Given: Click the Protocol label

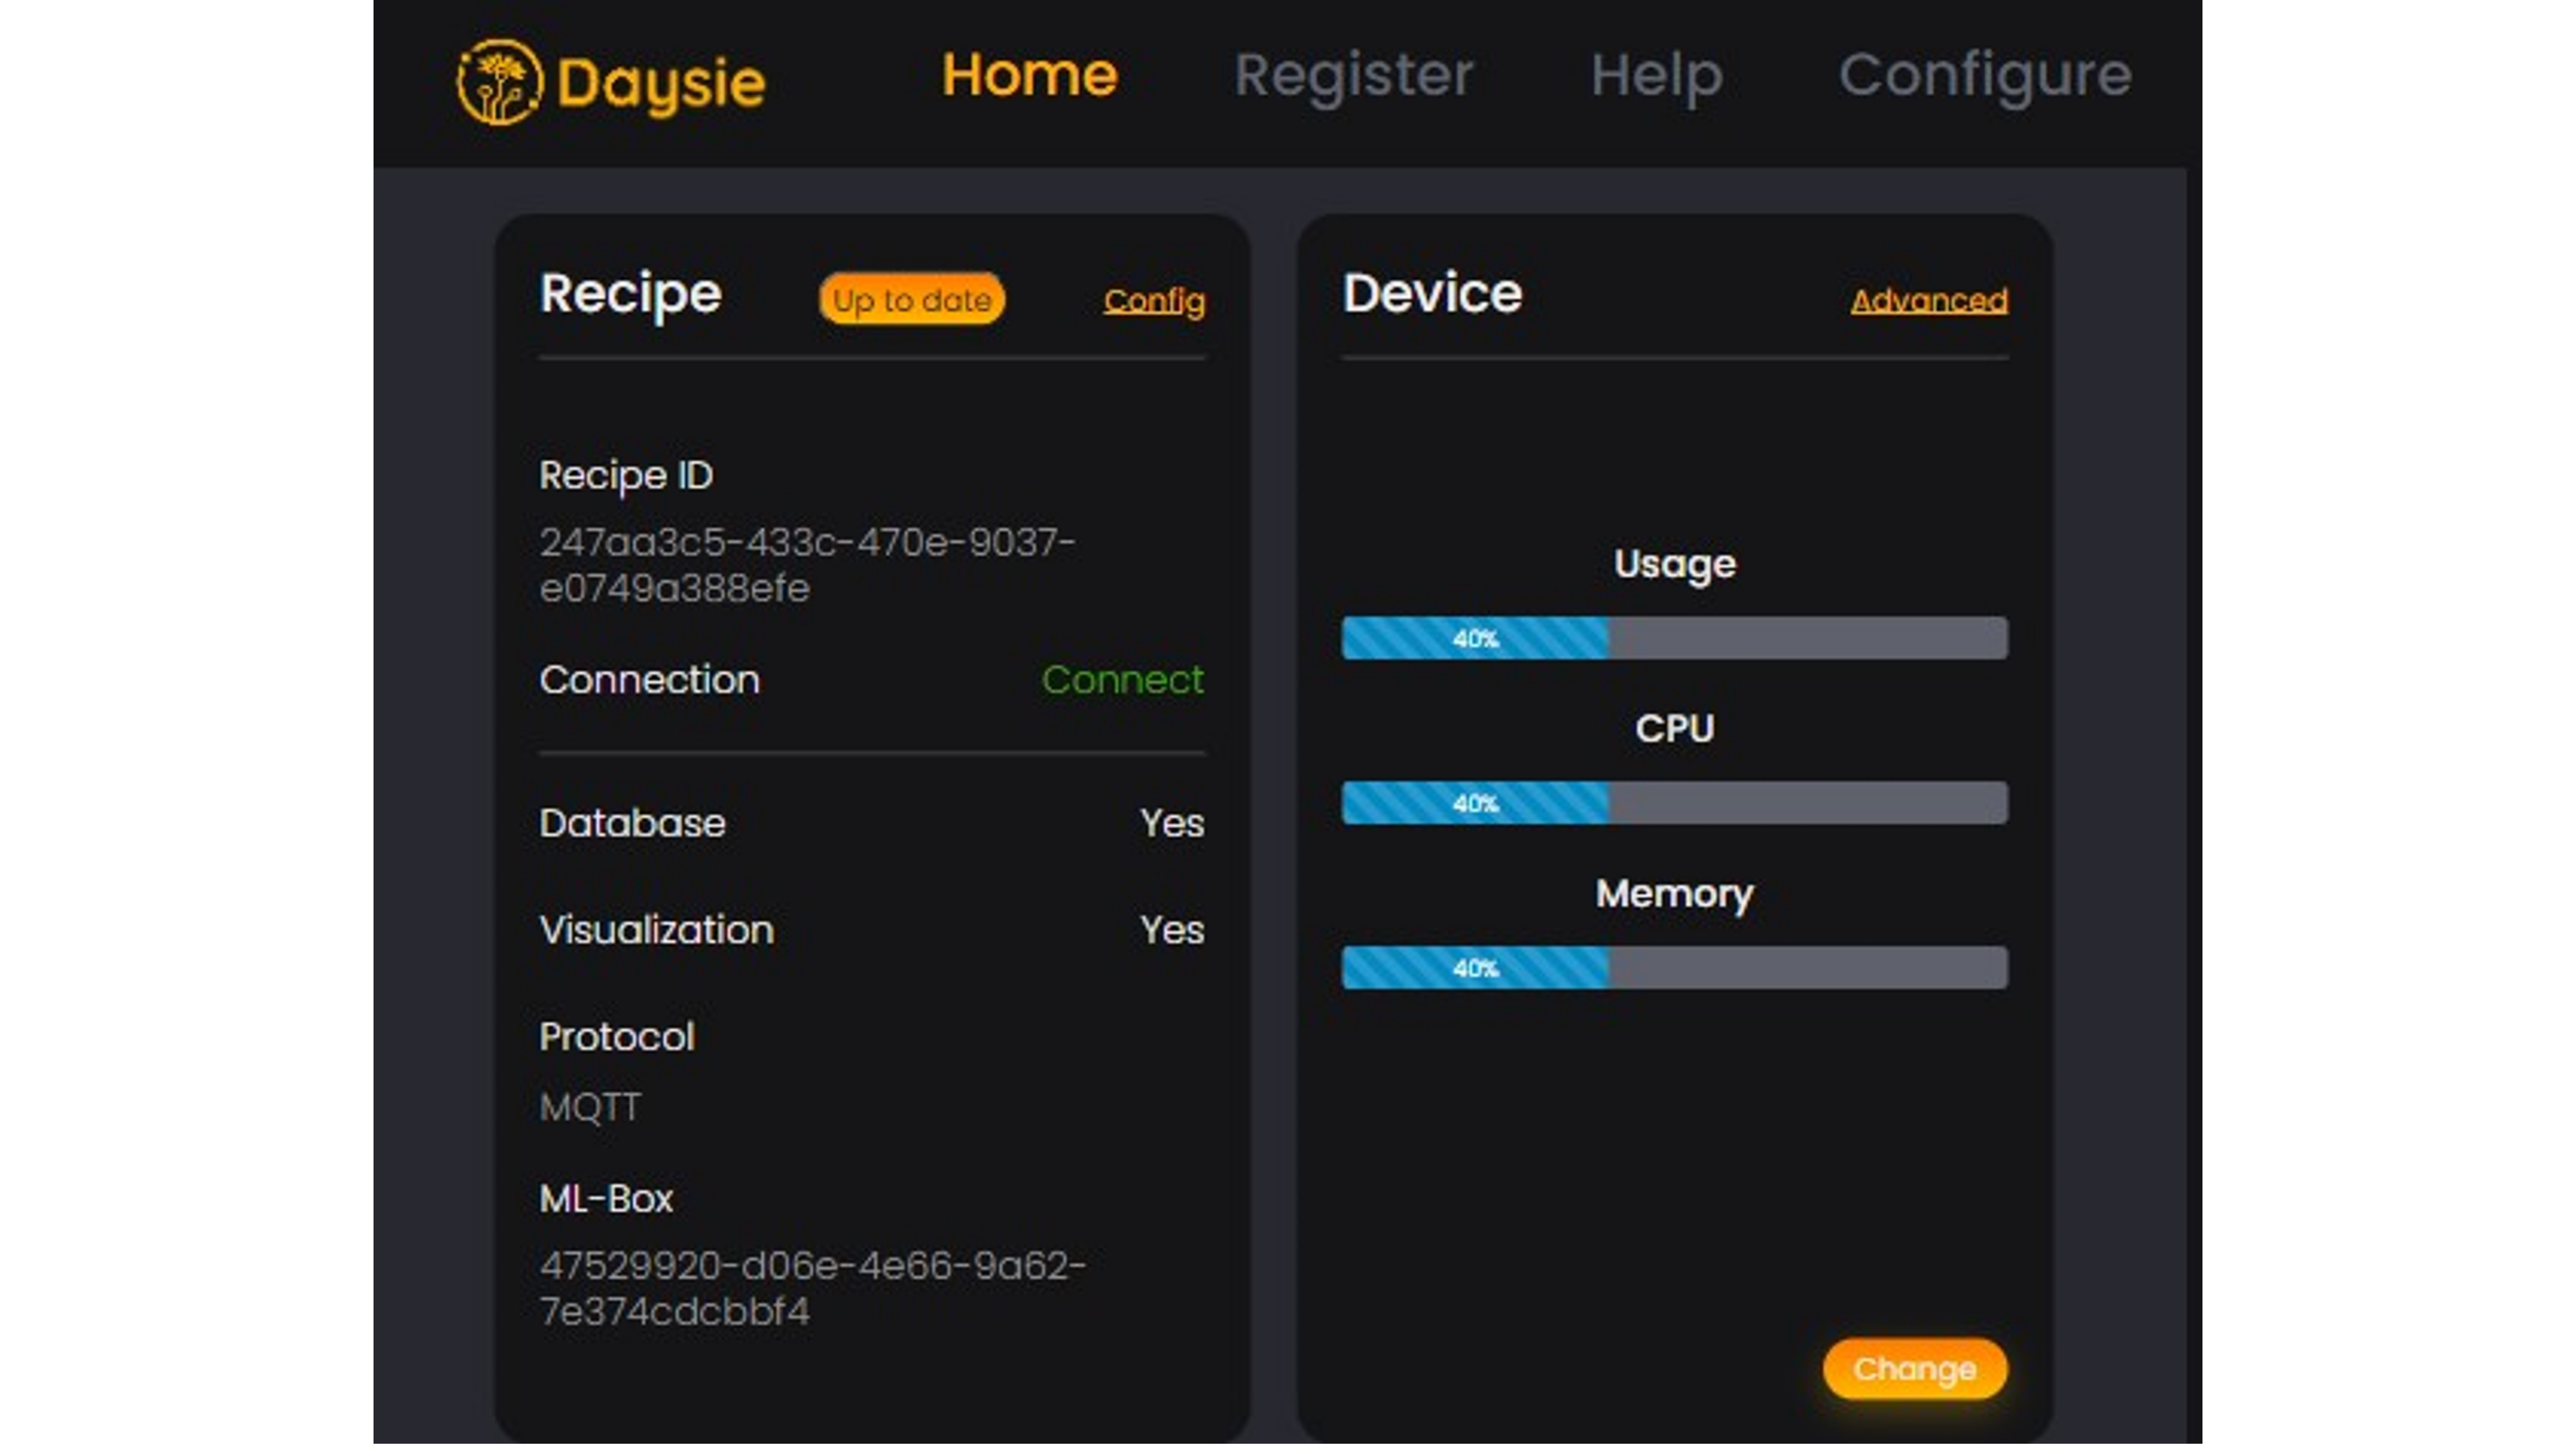Looking at the screenshot, I should [x=616, y=1037].
